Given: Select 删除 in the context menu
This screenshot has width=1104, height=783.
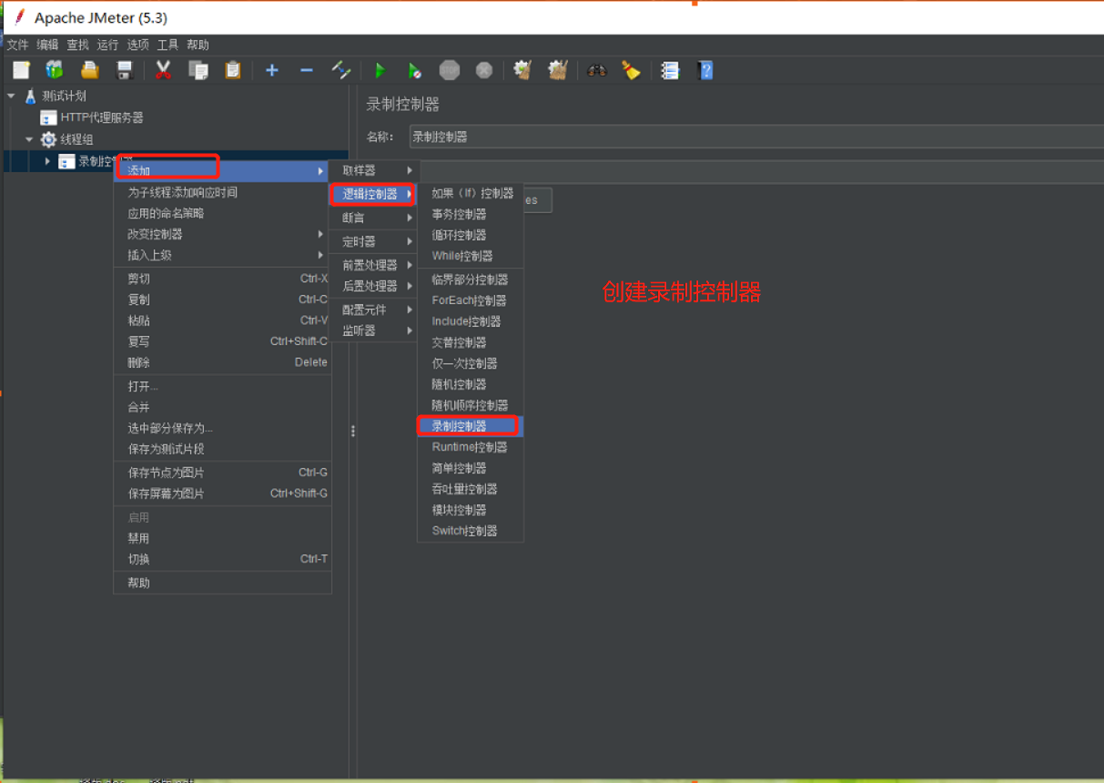Looking at the screenshot, I should (221, 362).
